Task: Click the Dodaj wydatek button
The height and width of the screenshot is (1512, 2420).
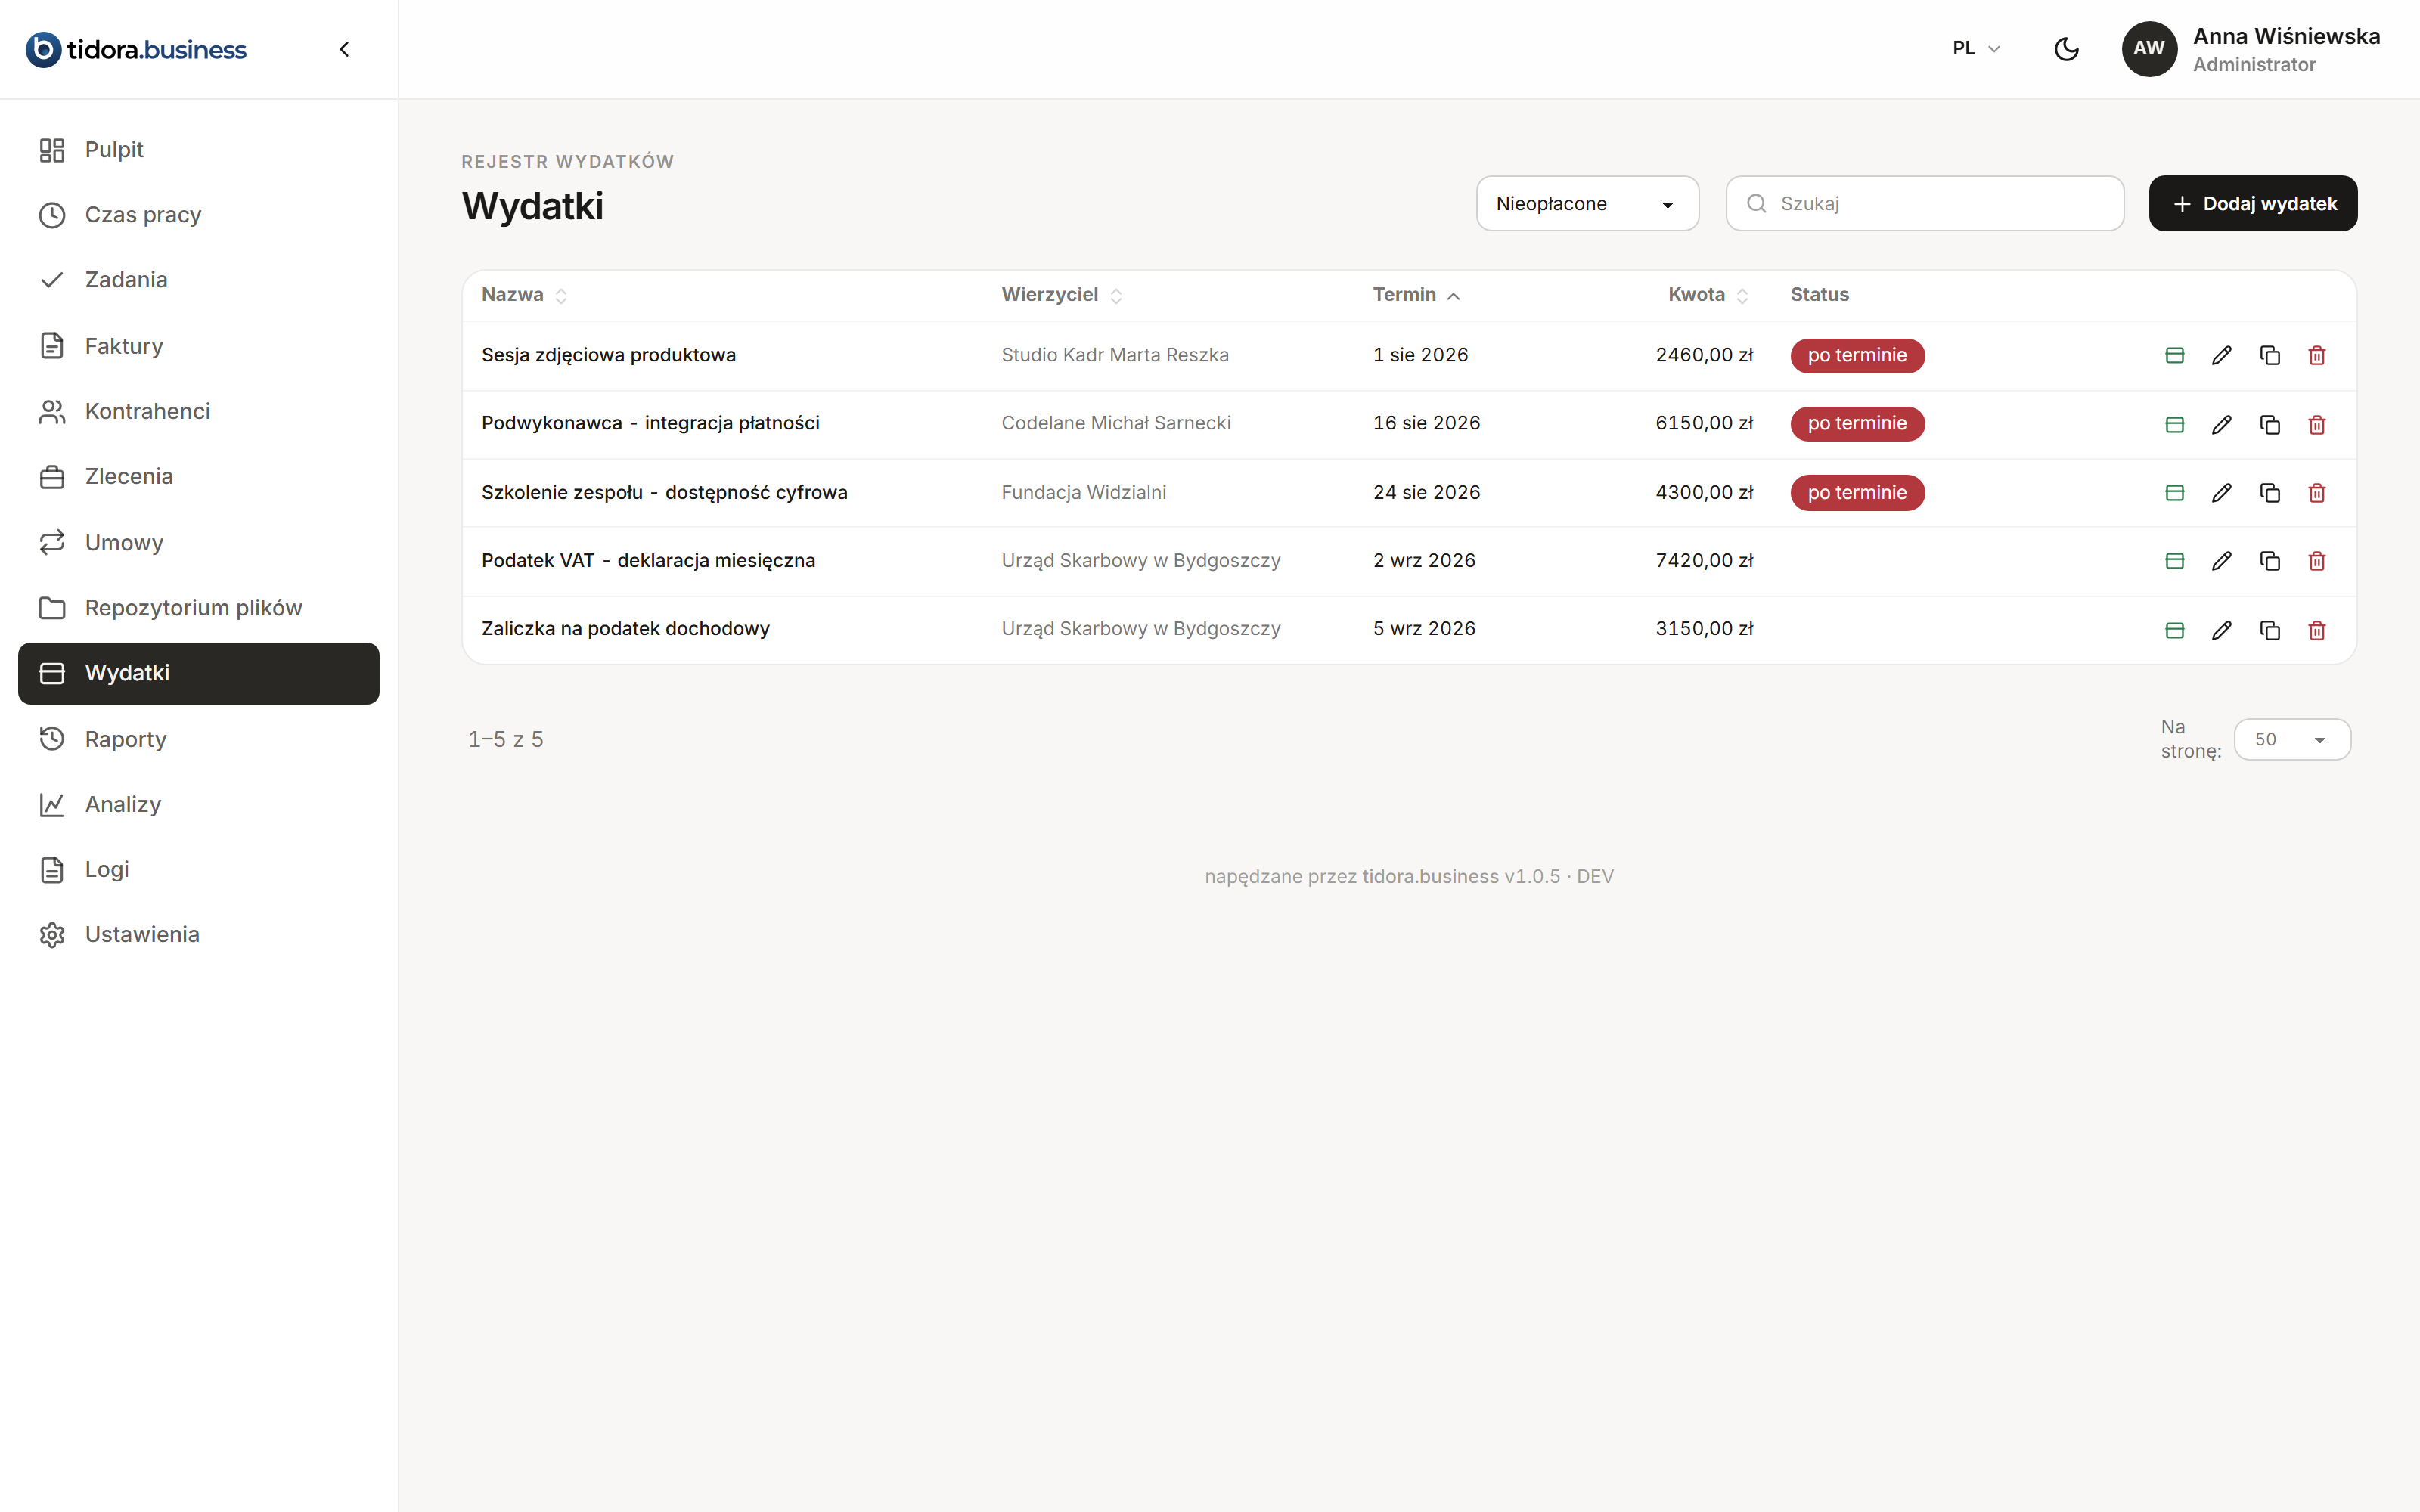Action: click(x=2253, y=204)
